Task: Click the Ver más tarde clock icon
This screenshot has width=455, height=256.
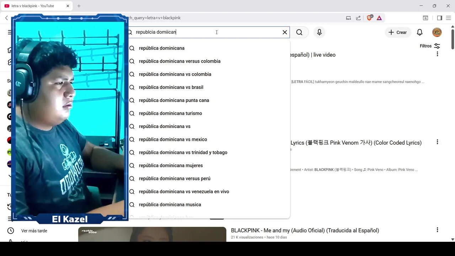Action: 11,231
